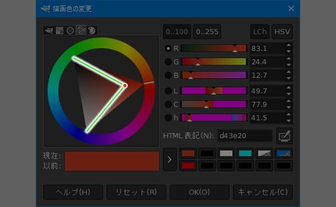Screen dimensions: 336x207
Task: Pick the teal history color swatch
Action: point(245,153)
